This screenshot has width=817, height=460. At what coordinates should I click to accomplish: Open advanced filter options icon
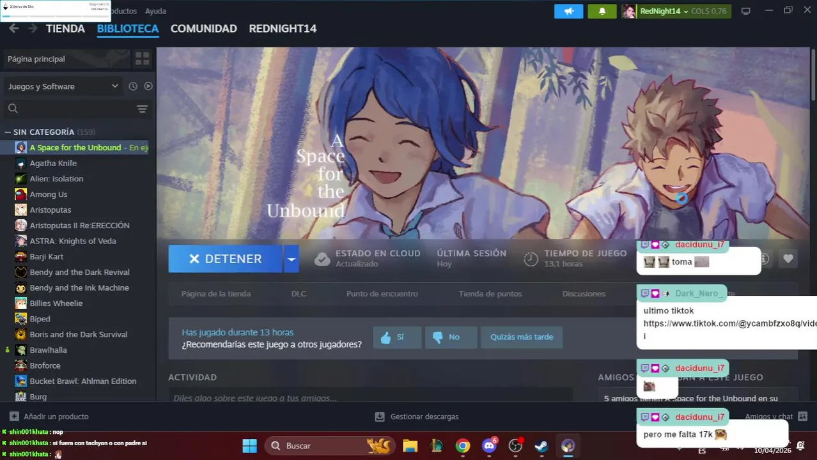point(142,109)
